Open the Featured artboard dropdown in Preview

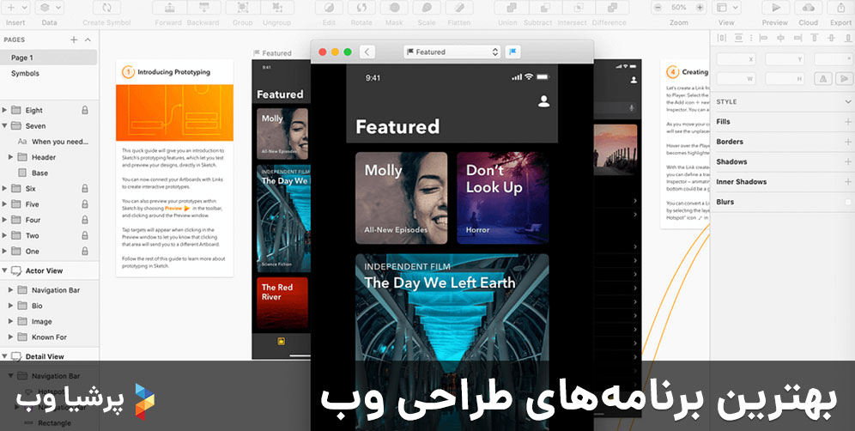coord(452,52)
